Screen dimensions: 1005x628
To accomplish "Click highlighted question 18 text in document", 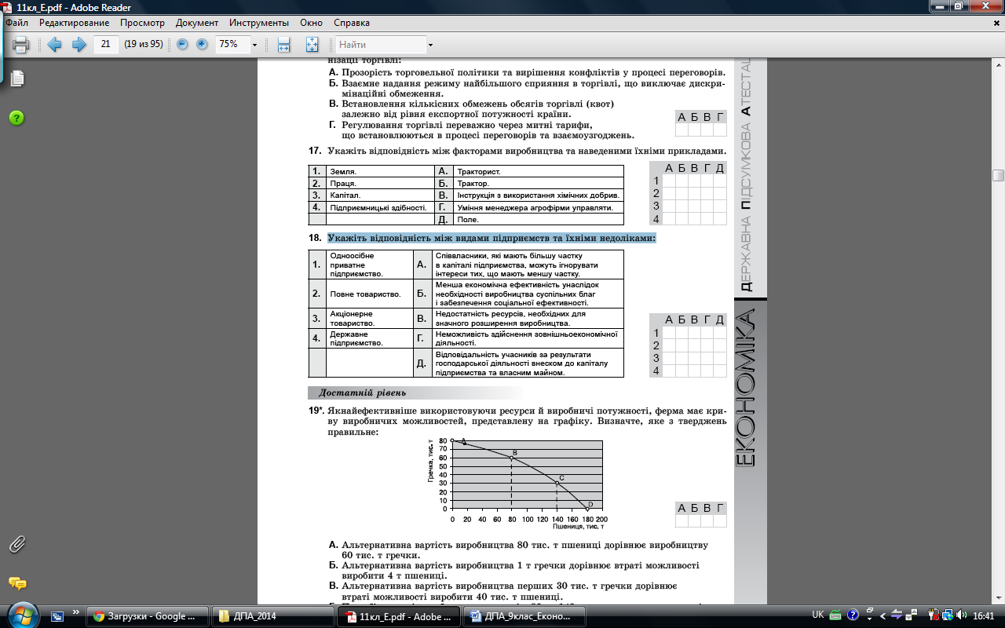I will (492, 238).
